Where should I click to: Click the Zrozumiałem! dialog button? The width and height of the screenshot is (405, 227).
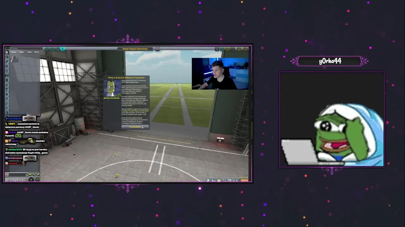click(135, 127)
